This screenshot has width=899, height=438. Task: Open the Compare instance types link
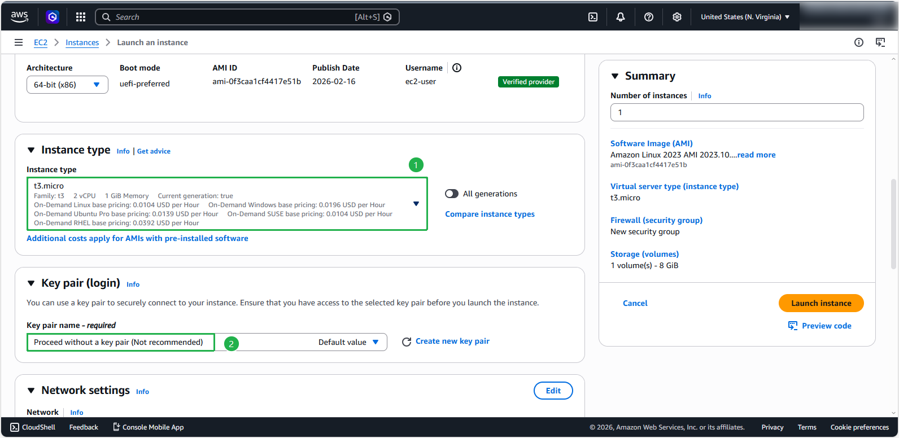(490, 214)
